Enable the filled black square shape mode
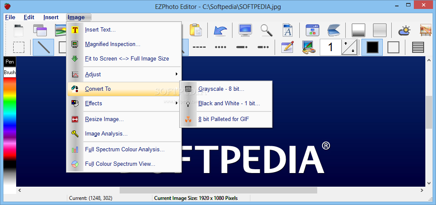Image resolution: width=436 pixels, height=205 pixels. (x=372, y=47)
